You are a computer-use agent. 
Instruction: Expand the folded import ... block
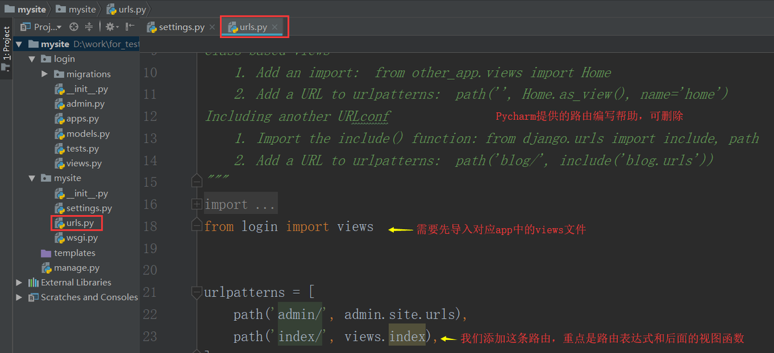[x=196, y=204]
